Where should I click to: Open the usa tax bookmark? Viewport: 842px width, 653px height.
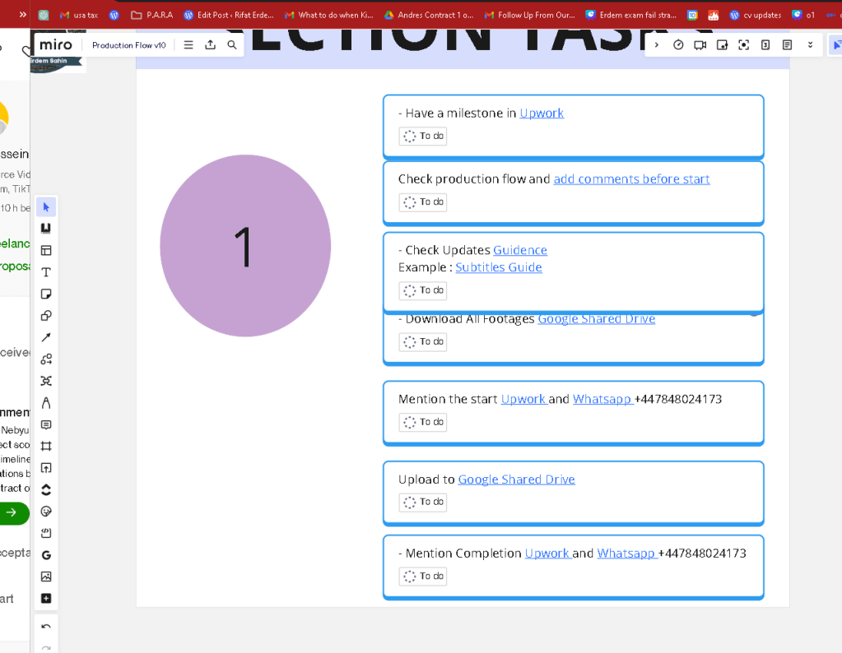79,15
